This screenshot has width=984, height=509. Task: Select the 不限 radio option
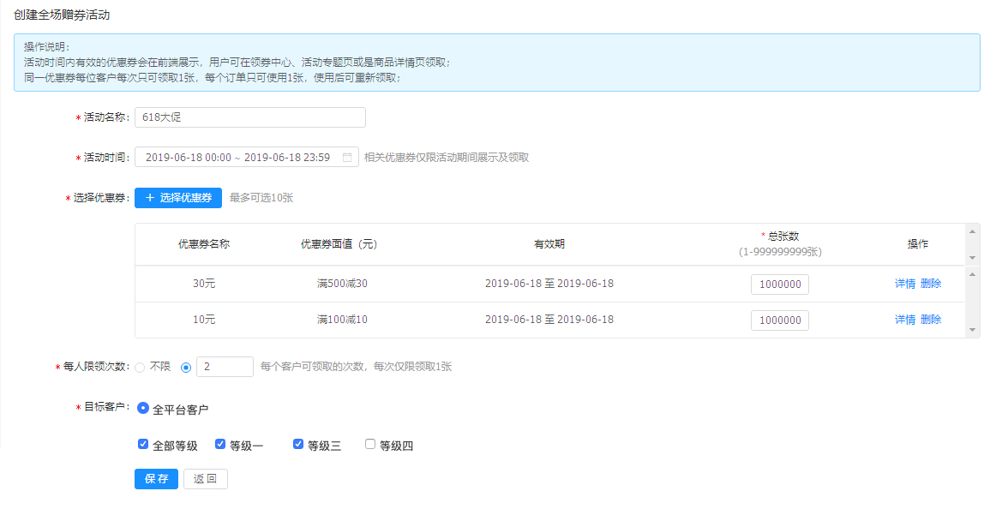(140, 367)
